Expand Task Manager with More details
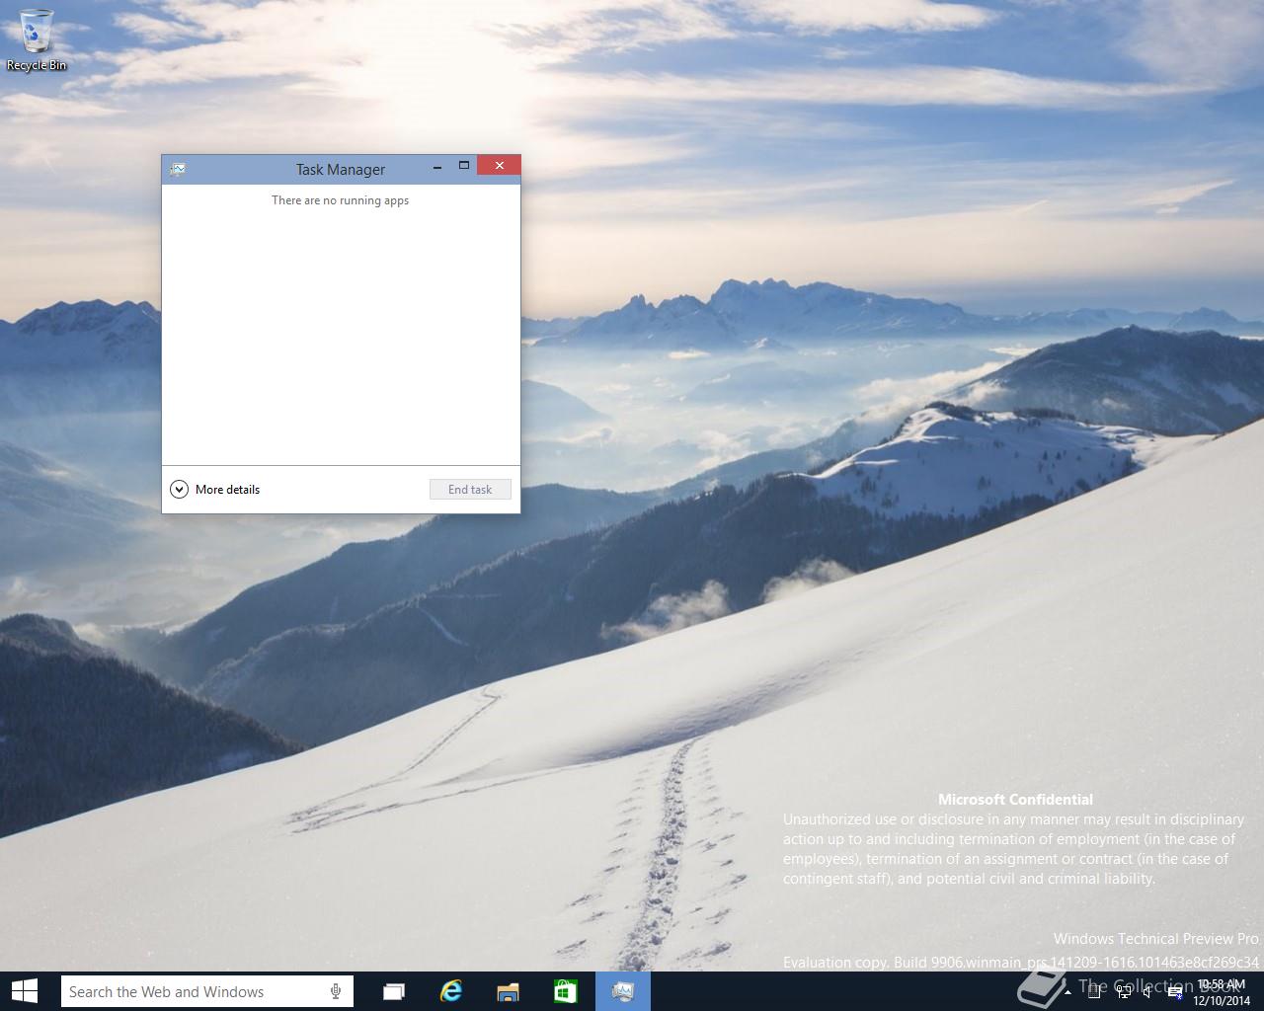1264x1011 pixels. (x=215, y=489)
